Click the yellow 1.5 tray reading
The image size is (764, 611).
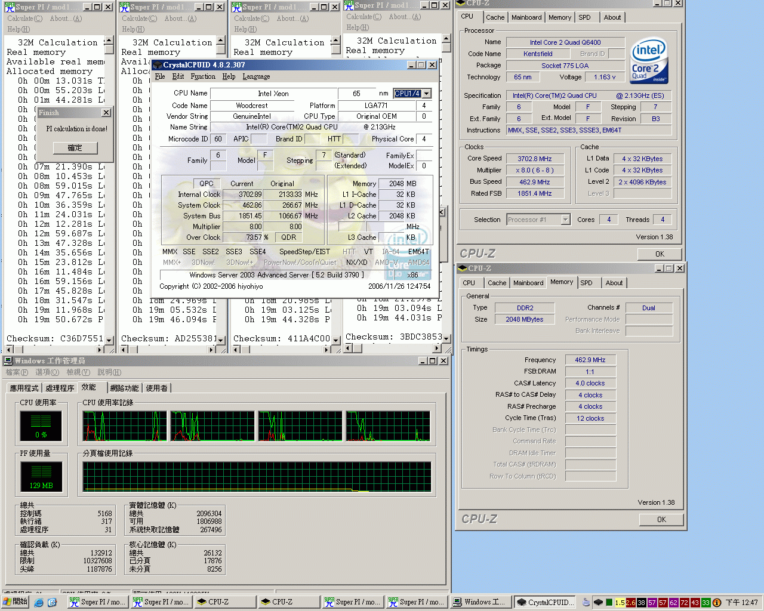point(620,603)
